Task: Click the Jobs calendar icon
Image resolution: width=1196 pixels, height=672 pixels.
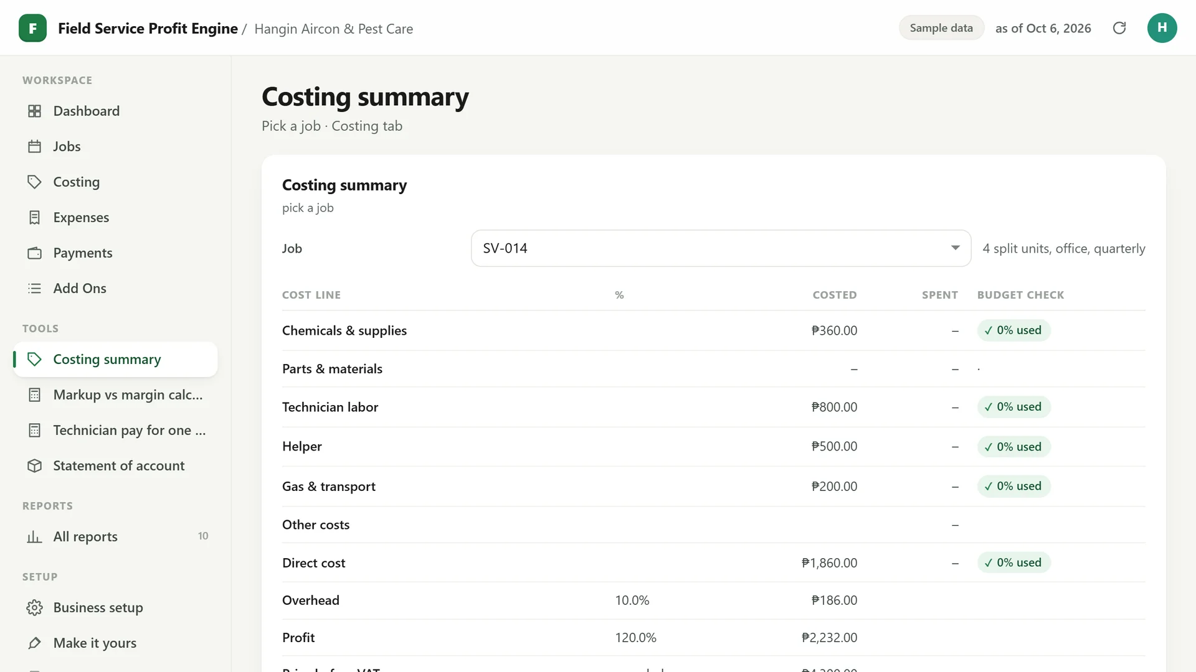Action: 35,146
